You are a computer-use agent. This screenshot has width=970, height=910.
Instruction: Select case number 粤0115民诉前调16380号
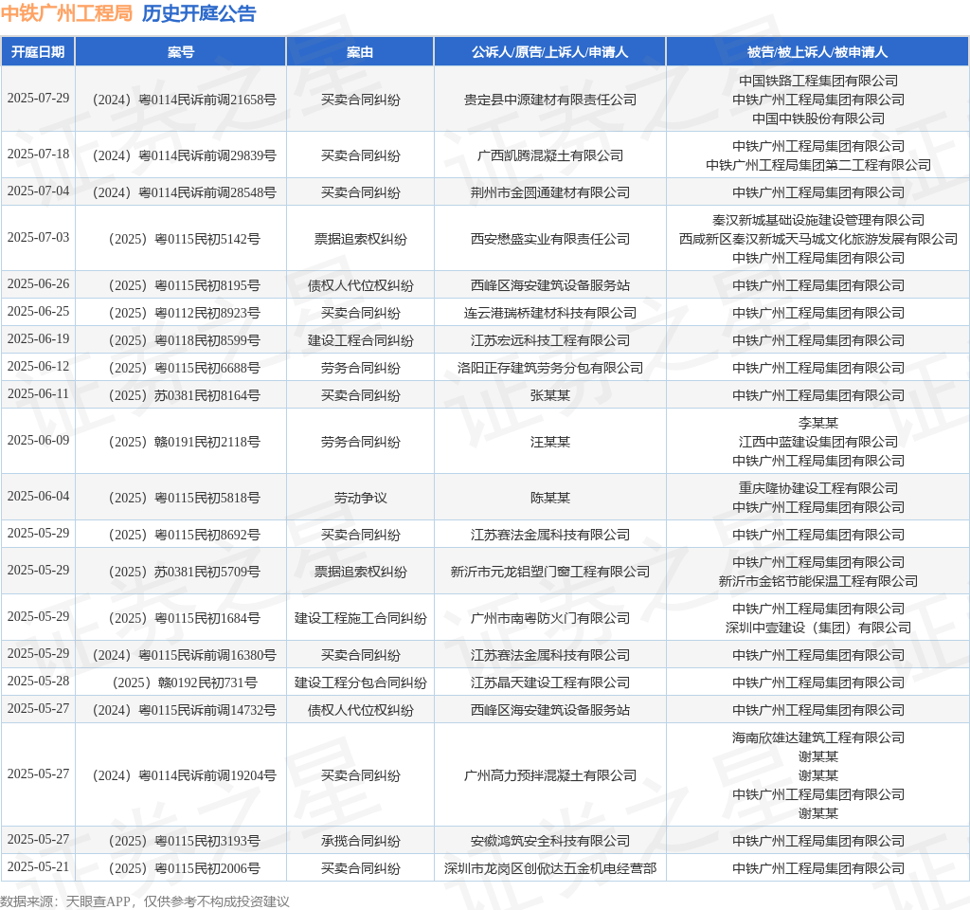(x=184, y=655)
